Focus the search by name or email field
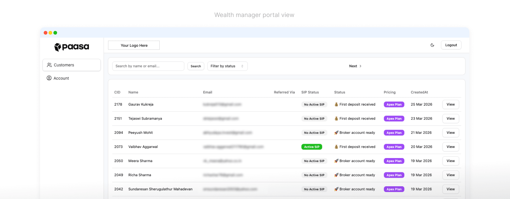This screenshot has height=199, width=510. 148,66
